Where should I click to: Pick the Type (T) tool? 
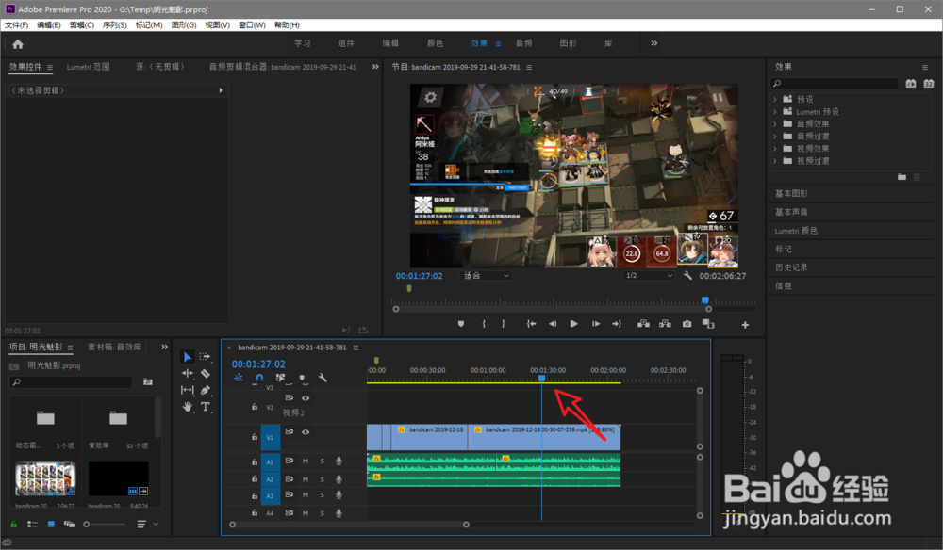tap(206, 407)
